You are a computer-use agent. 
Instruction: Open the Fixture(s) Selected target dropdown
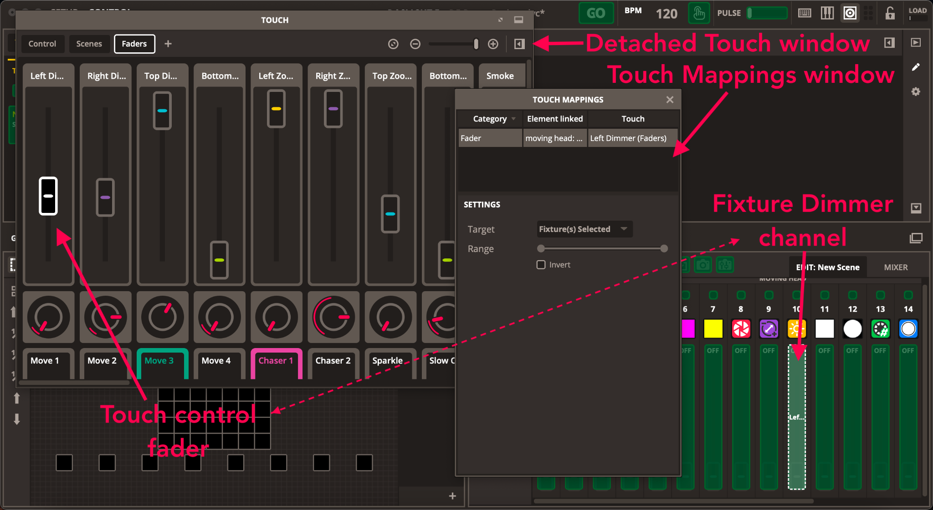click(584, 229)
